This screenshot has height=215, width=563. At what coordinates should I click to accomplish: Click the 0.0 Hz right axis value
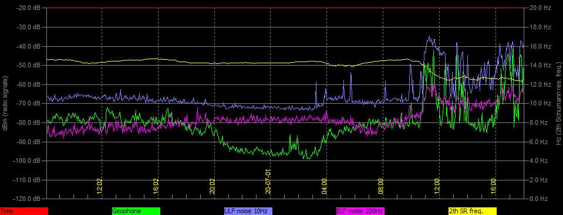point(538,199)
